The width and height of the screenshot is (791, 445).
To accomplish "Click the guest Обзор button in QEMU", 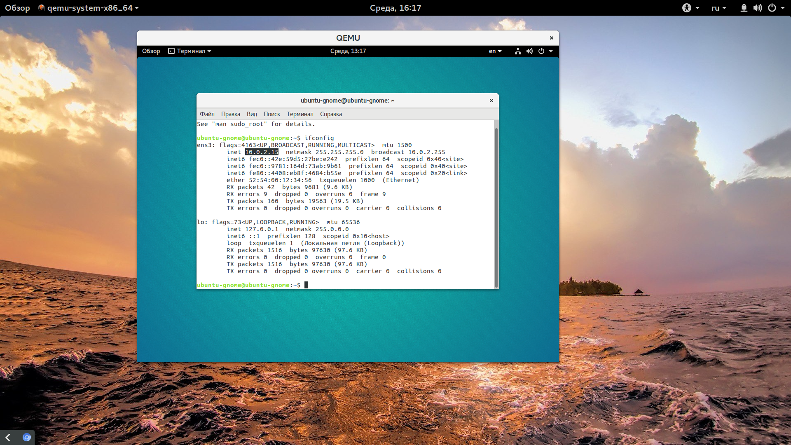I will [151, 51].
